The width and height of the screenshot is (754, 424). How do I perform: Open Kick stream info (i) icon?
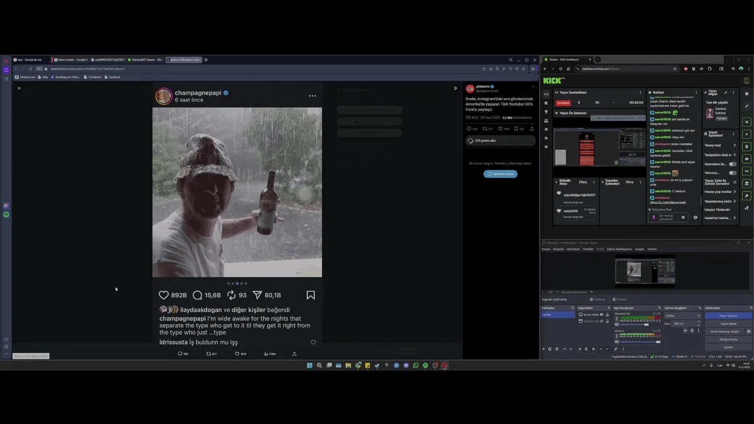(x=746, y=94)
